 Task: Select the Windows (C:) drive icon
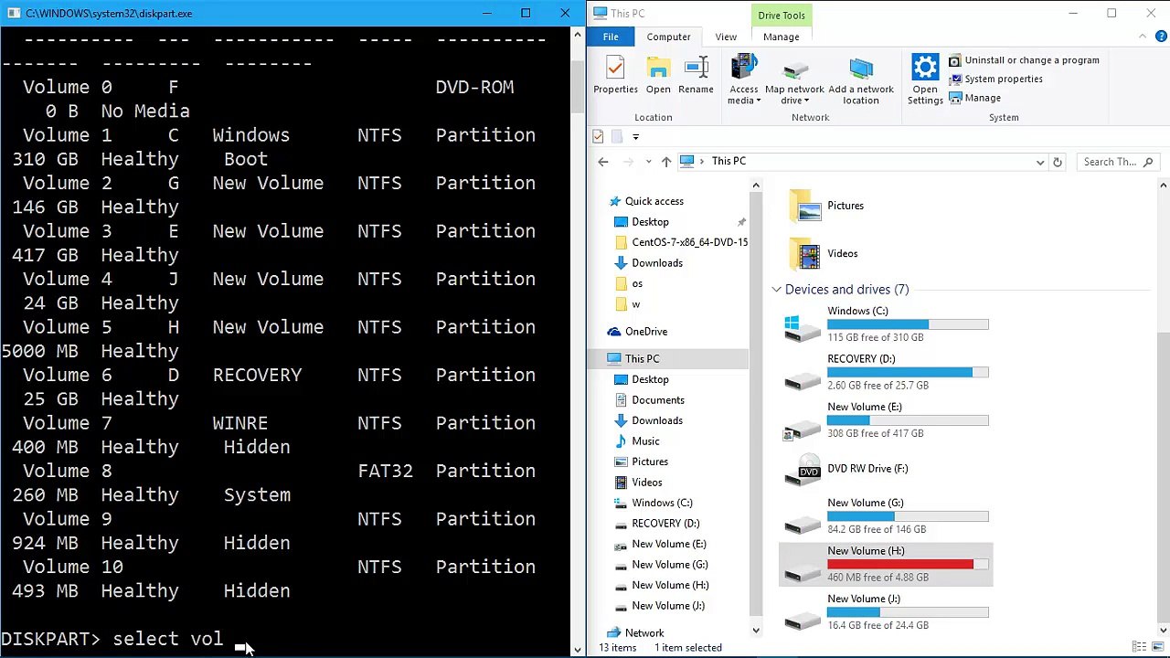803,327
